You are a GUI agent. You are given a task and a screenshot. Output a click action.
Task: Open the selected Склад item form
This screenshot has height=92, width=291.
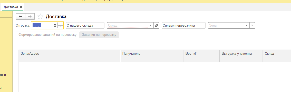click(x=156, y=26)
